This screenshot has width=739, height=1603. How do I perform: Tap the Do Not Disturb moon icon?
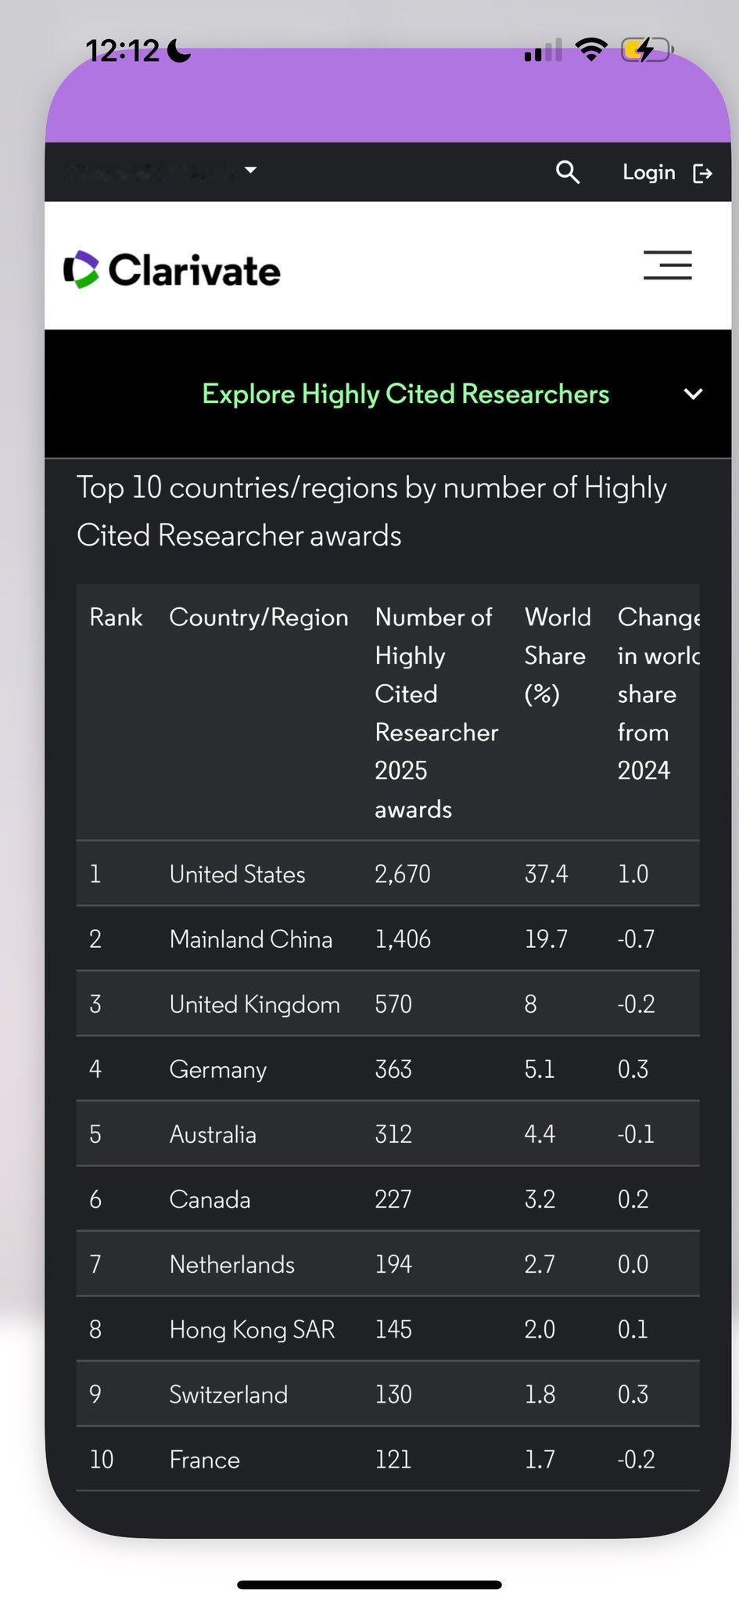179,51
